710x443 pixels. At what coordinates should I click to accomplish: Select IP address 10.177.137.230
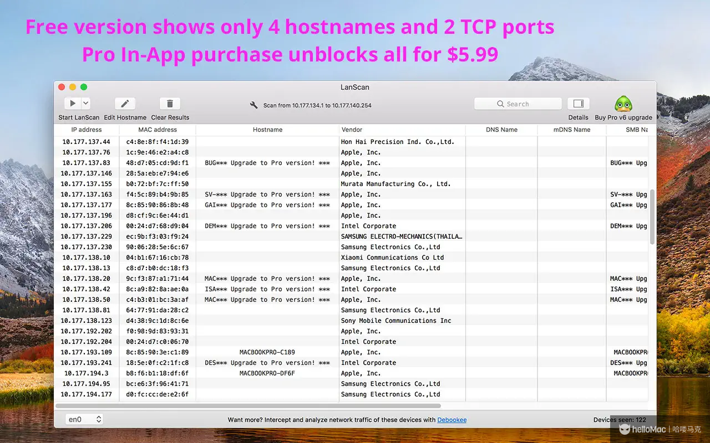pyautogui.click(x=86, y=247)
